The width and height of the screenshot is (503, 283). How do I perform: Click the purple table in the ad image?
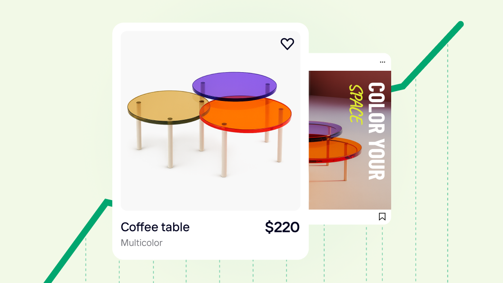(x=324, y=130)
